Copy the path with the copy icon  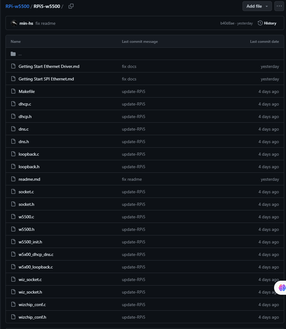pos(71,6)
